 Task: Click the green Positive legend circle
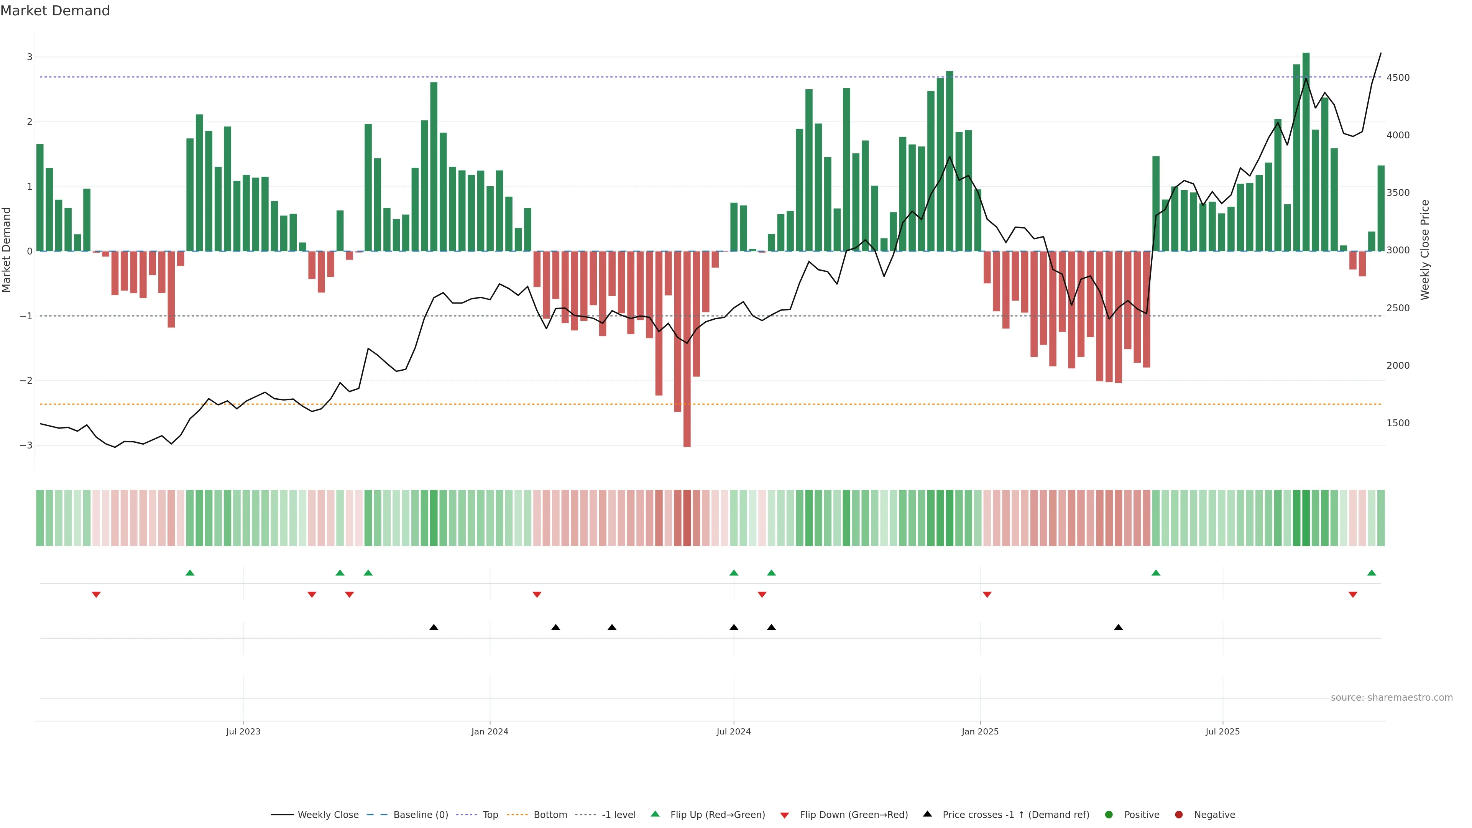click(x=1109, y=814)
